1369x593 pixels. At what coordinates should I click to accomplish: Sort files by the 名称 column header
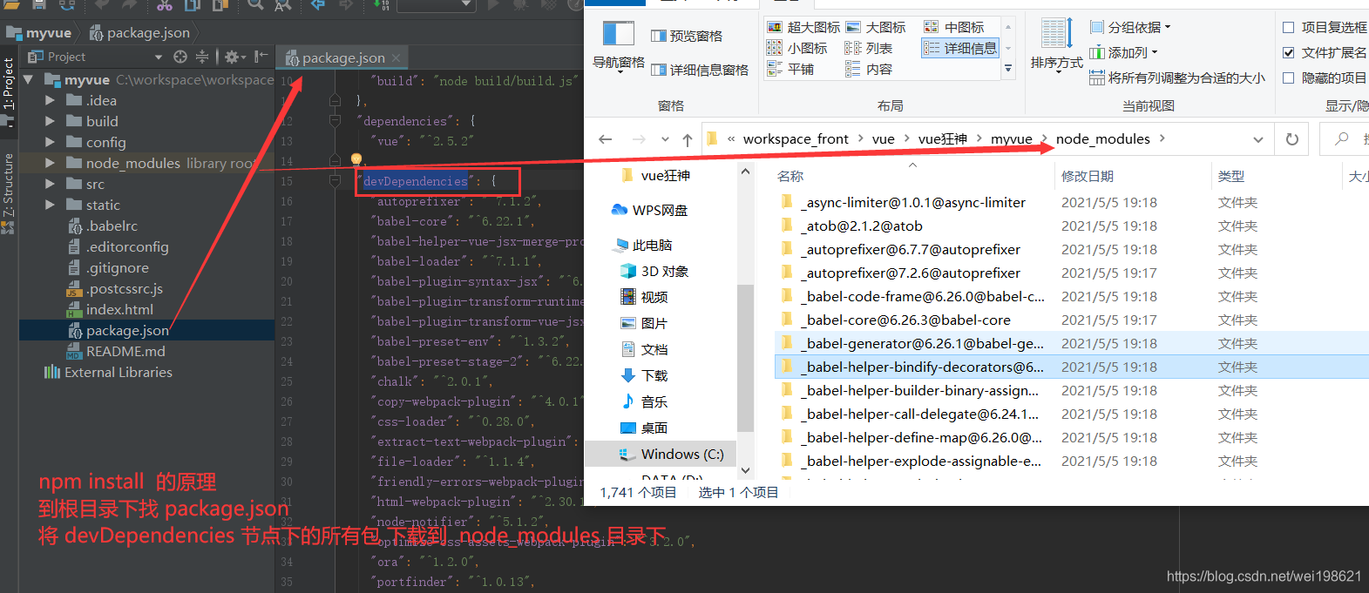pyautogui.click(x=790, y=176)
